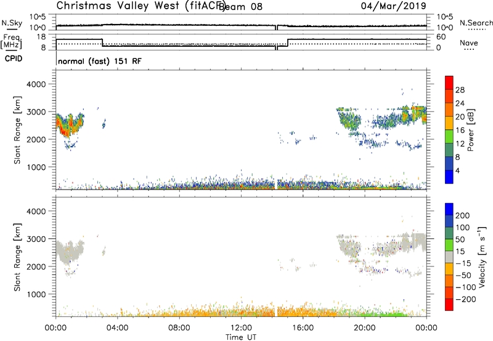Click the '4000' tick of the power panel
The width and height of the screenshot is (493, 341).
coord(36,84)
